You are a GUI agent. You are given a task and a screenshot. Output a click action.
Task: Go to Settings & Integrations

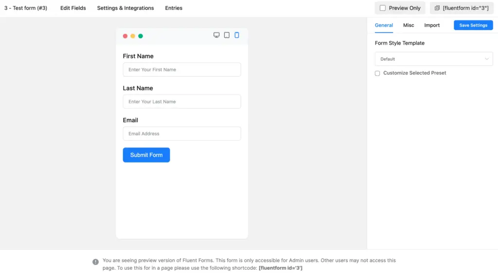click(125, 8)
